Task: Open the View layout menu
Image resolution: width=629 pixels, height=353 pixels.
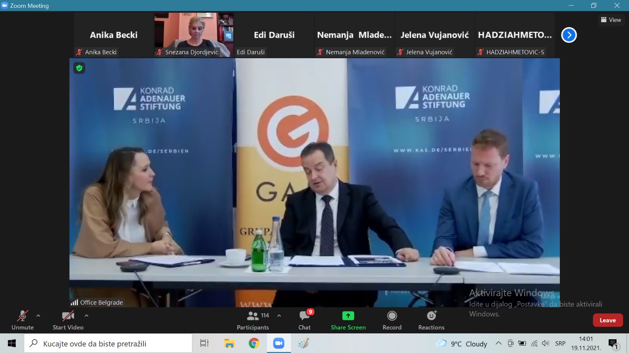Action: [611, 20]
